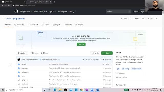This screenshot has height=92, width=164.
Task: Select the Code tab
Action: (x=8, y=25)
